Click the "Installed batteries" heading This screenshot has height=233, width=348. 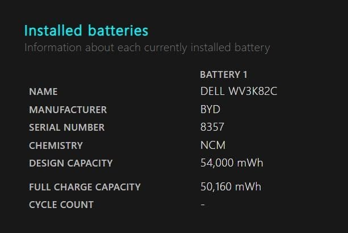coord(86,31)
